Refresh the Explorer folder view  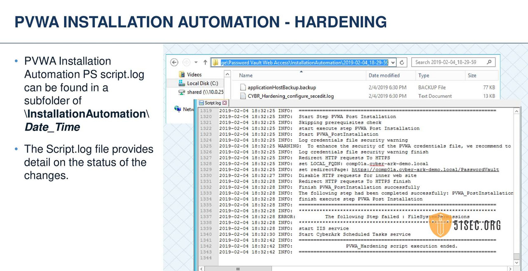[402, 62]
